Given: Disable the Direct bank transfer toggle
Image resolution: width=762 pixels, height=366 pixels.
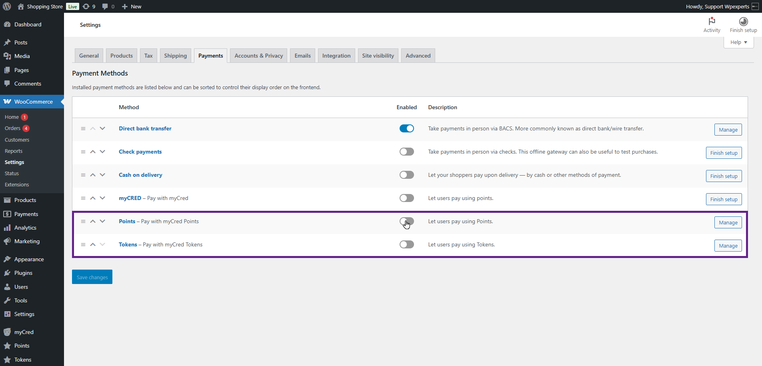Looking at the screenshot, I should click(406, 129).
